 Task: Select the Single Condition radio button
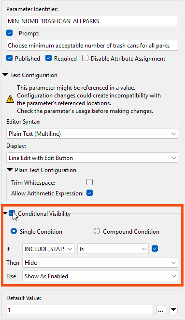tap(14, 231)
